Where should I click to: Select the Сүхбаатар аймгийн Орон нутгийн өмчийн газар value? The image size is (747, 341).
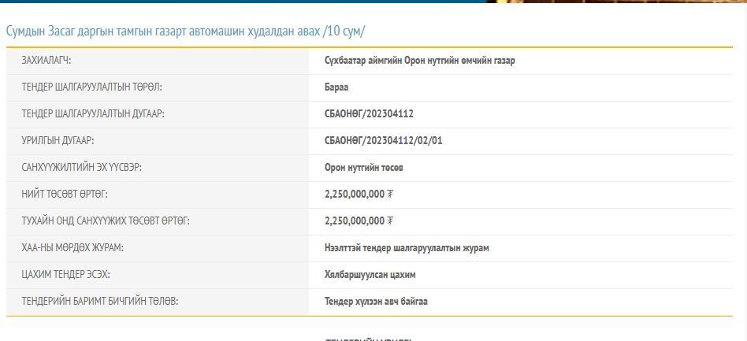419,61
